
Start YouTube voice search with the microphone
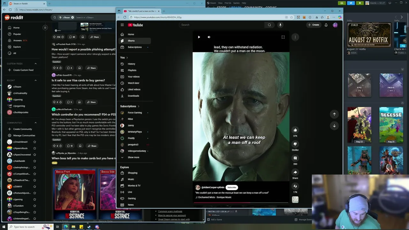tap(280, 25)
